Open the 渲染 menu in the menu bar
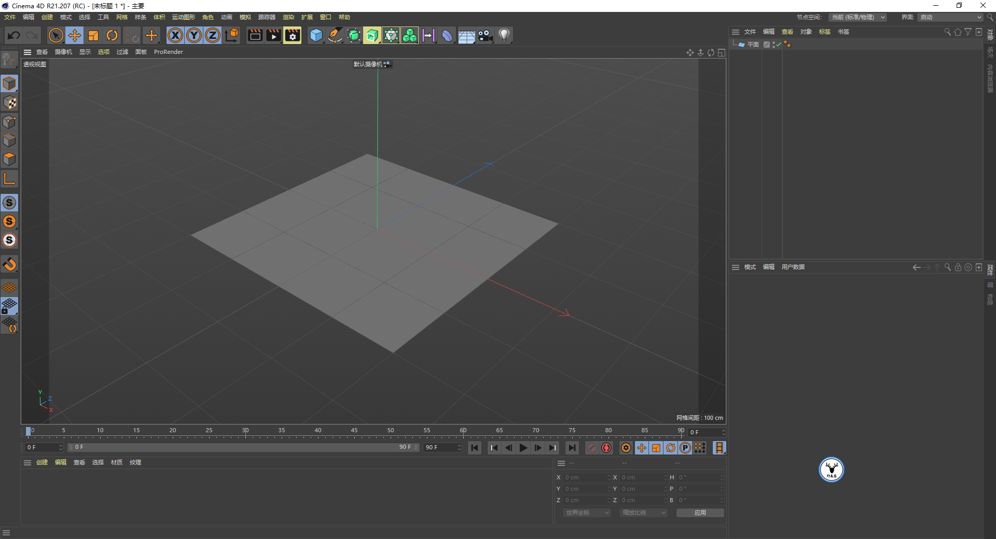Image resolution: width=996 pixels, height=539 pixels. [288, 17]
